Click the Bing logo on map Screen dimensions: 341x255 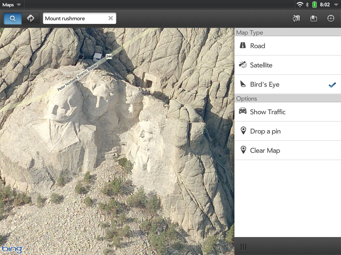[x=12, y=249]
